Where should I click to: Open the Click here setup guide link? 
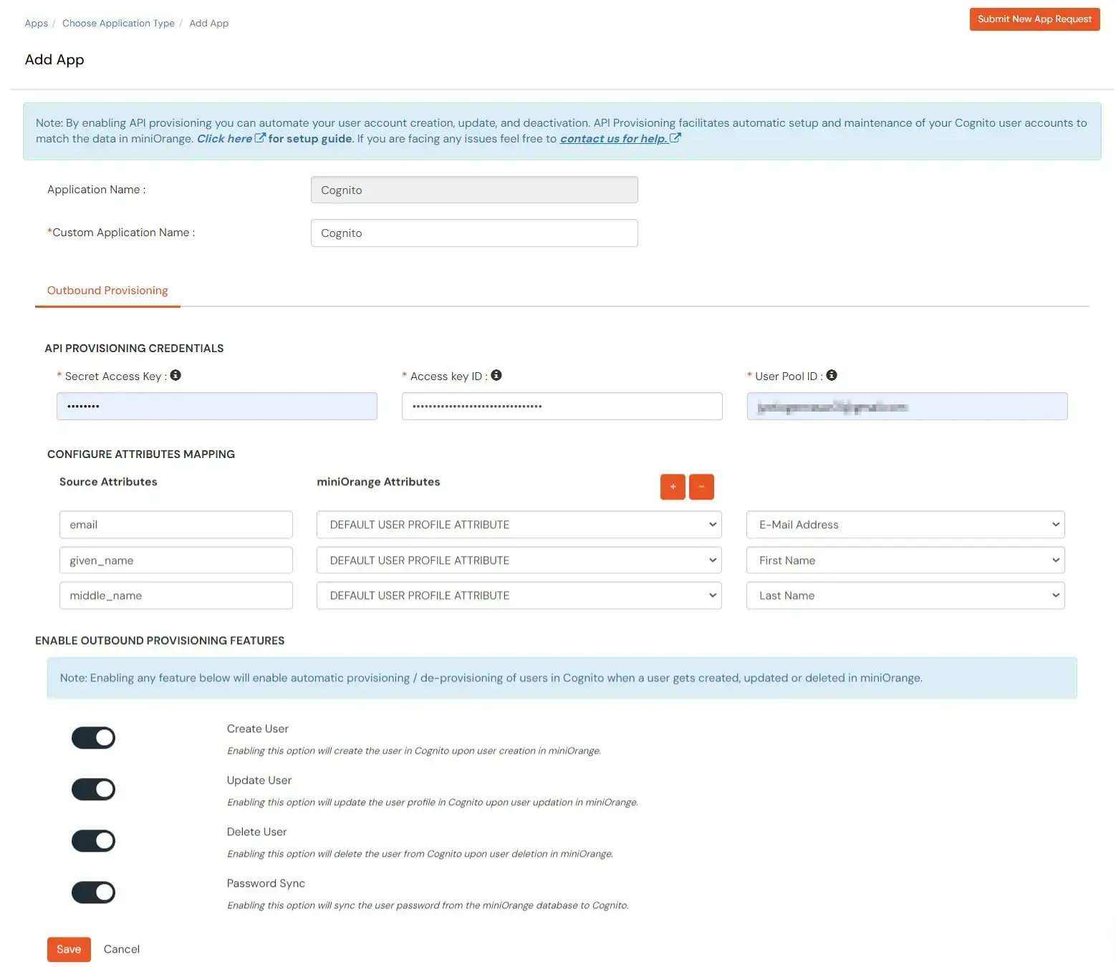point(231,139)
